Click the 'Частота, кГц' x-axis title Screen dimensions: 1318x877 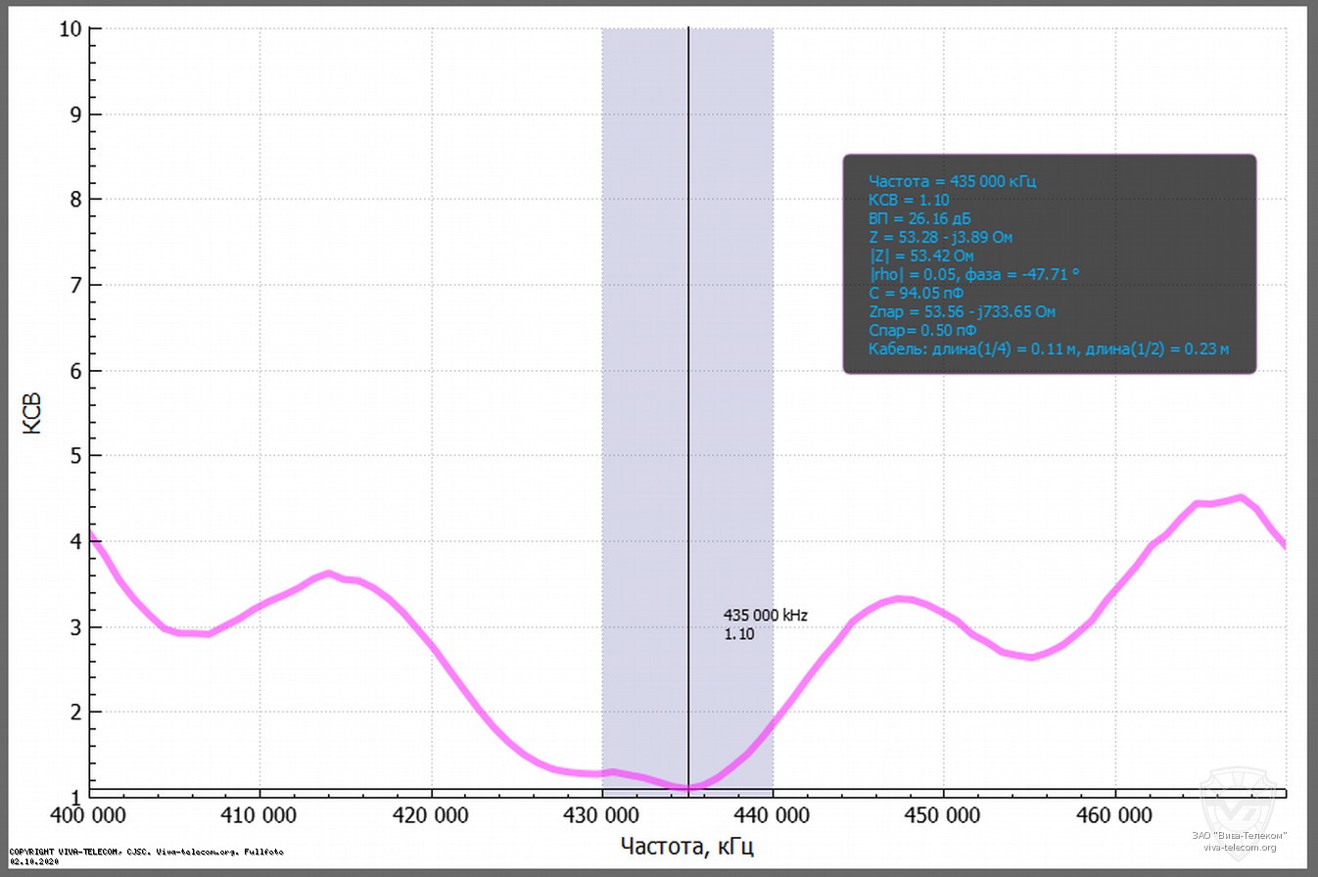(687, 845)
